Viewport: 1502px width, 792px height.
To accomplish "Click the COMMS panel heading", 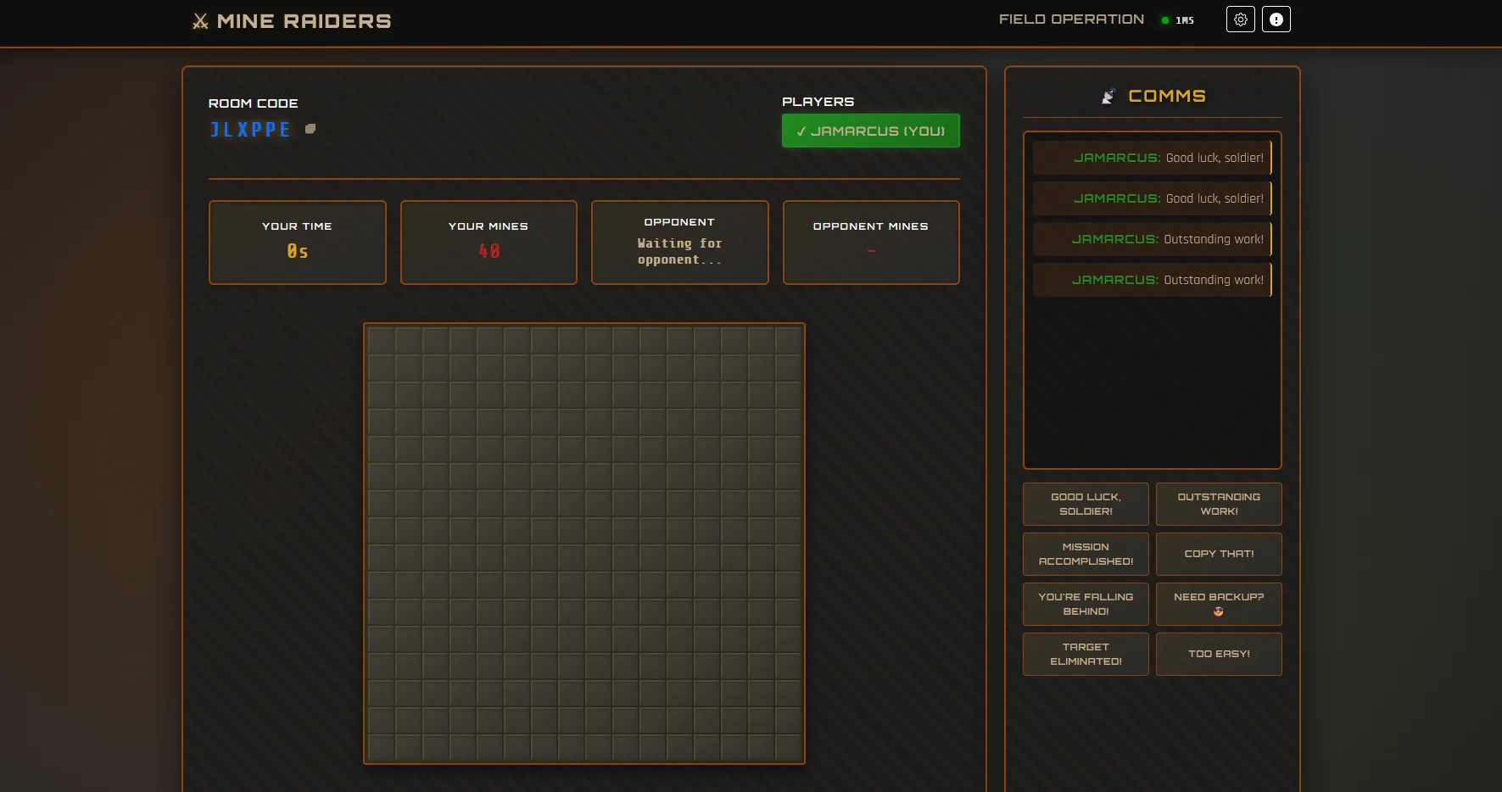I will click(1167, 97).
